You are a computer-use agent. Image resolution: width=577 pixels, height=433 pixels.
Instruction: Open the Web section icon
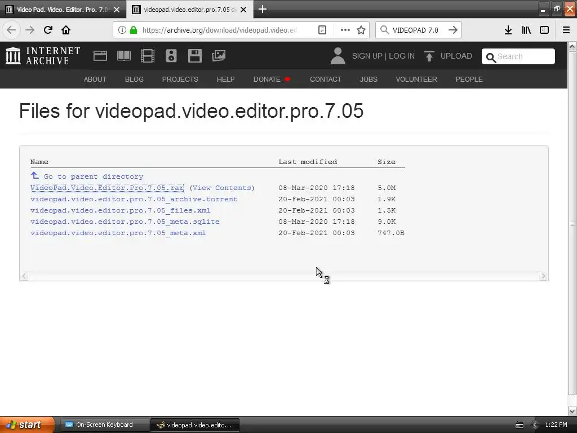click(x=100, y=56)
